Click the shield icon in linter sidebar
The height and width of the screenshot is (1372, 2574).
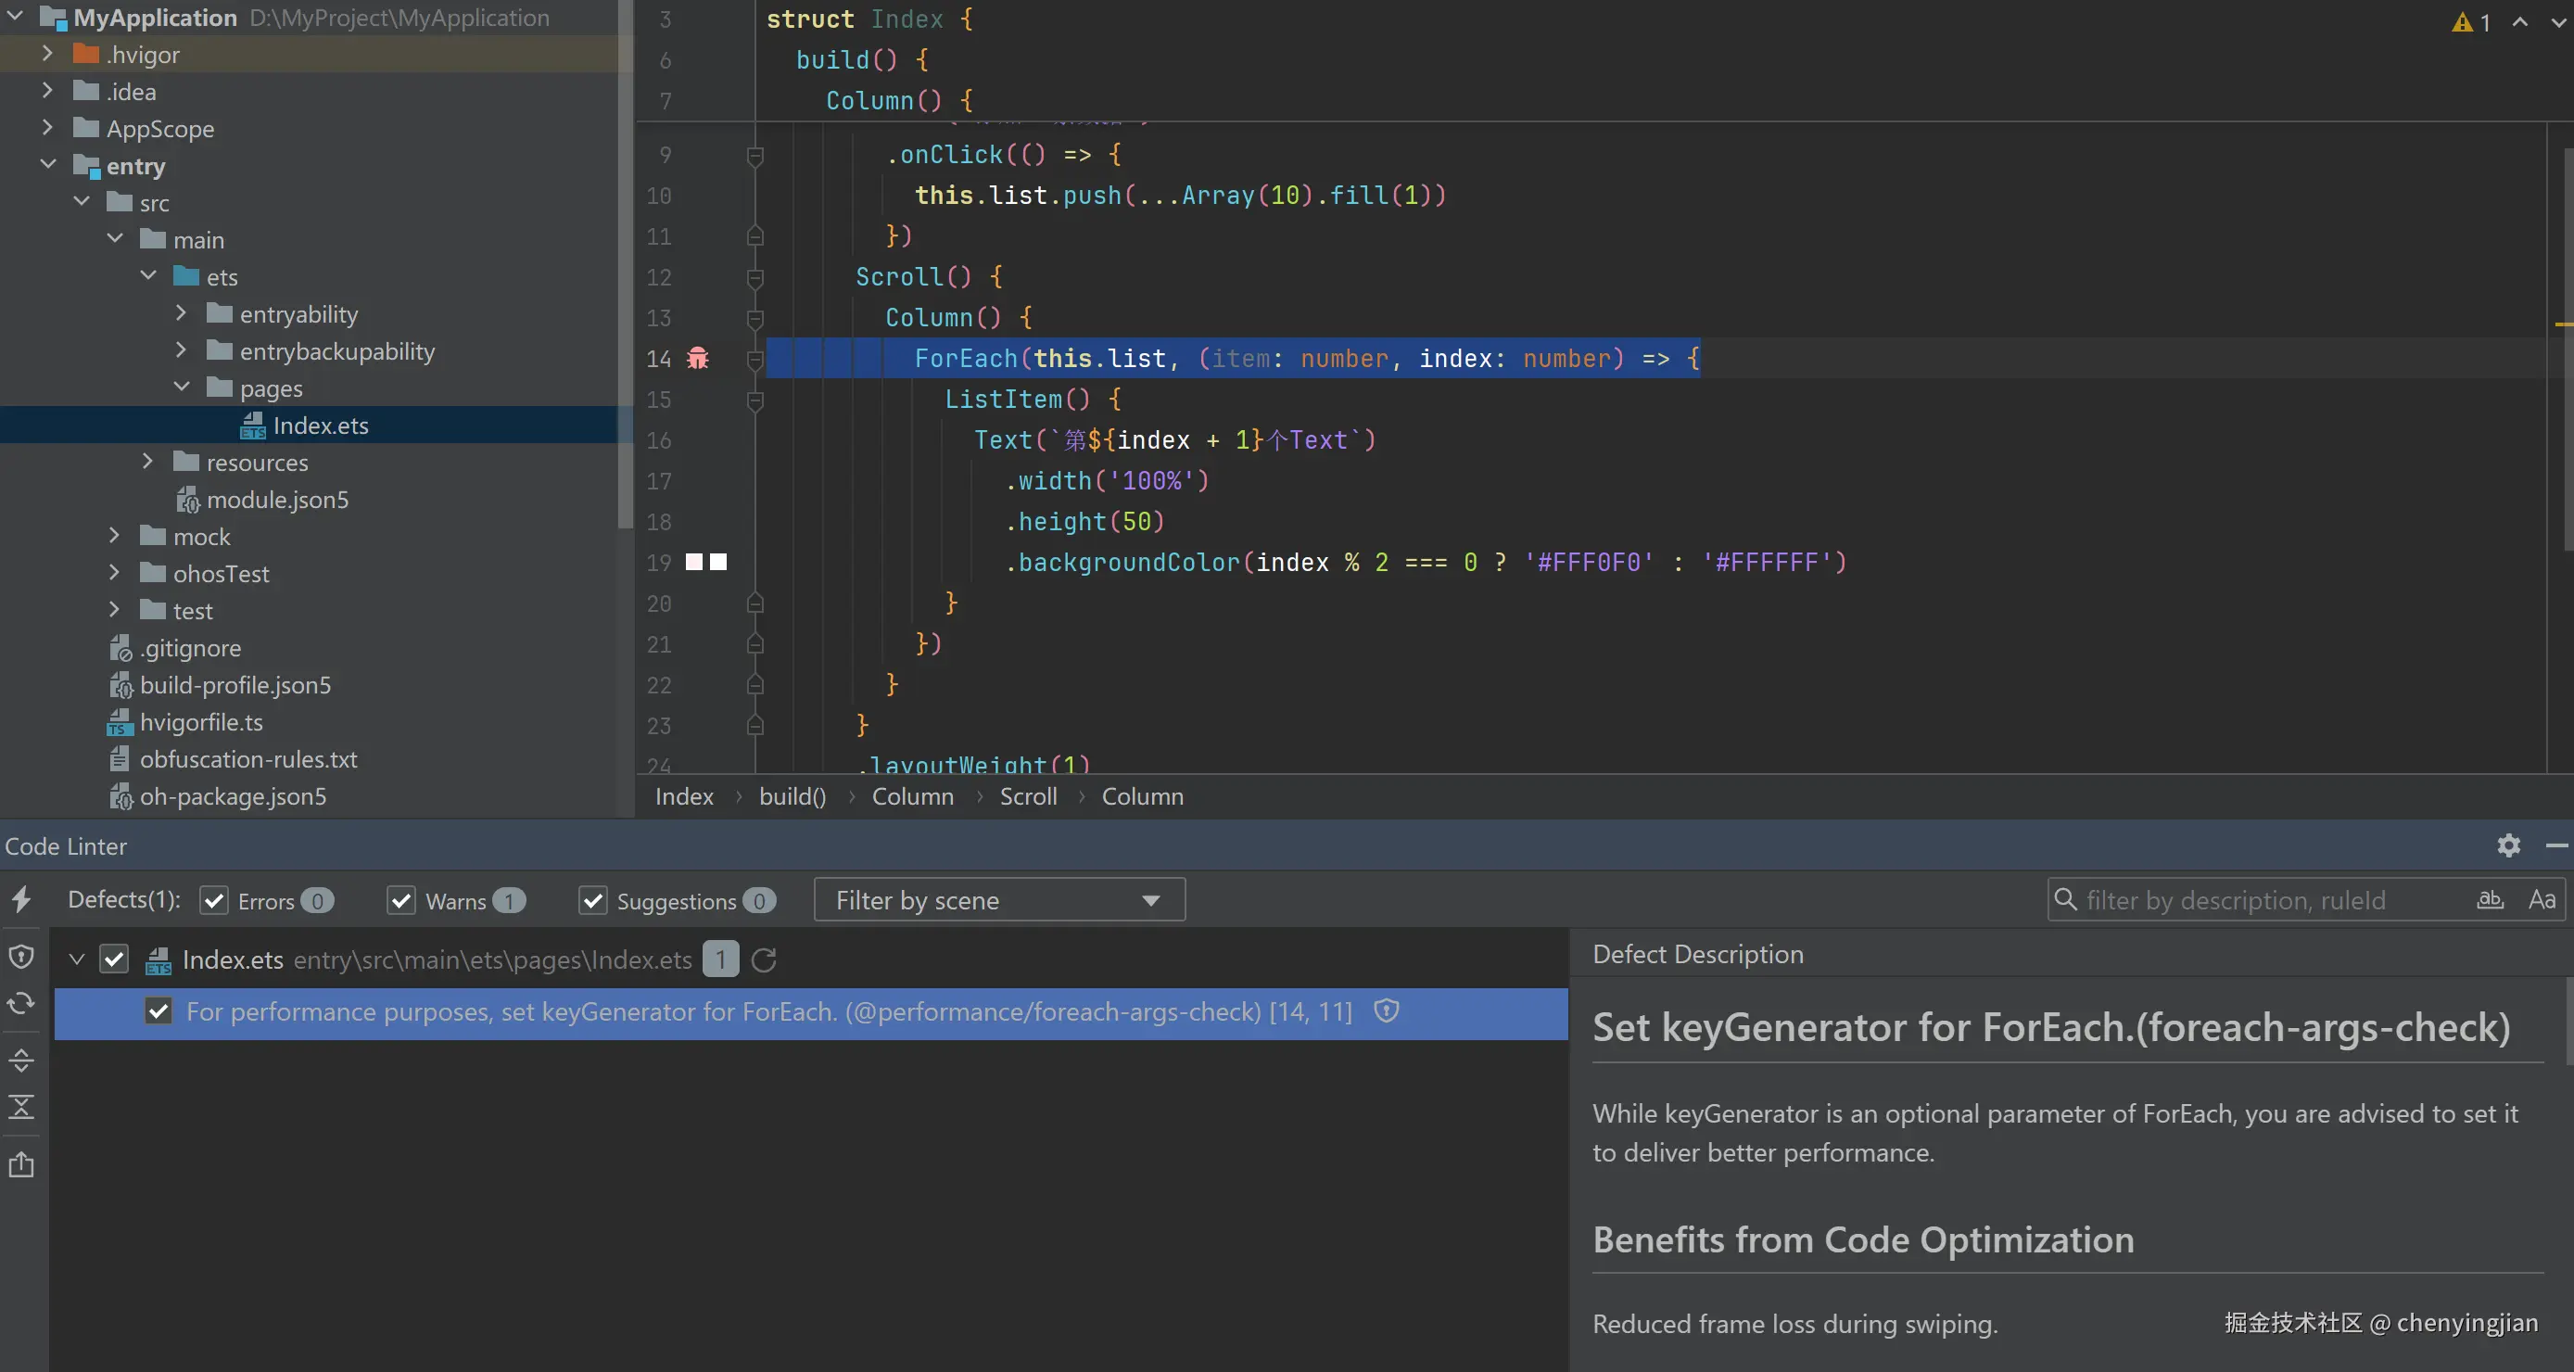21,957
